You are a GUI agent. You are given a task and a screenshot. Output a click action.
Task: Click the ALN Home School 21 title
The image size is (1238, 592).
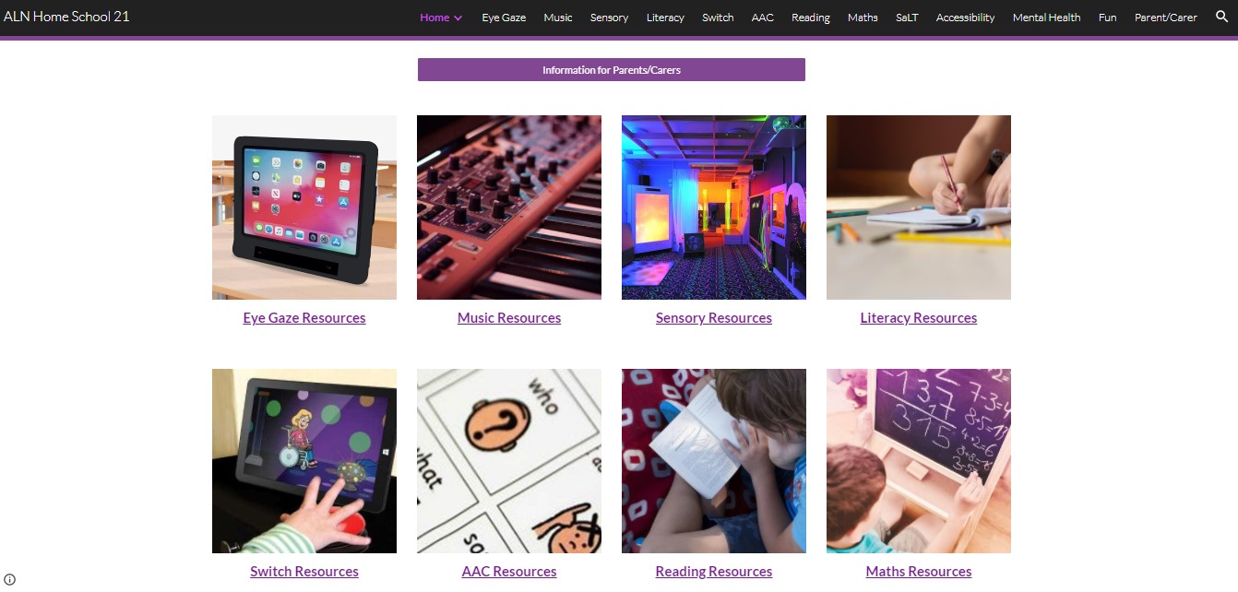(x=66, y=17)
